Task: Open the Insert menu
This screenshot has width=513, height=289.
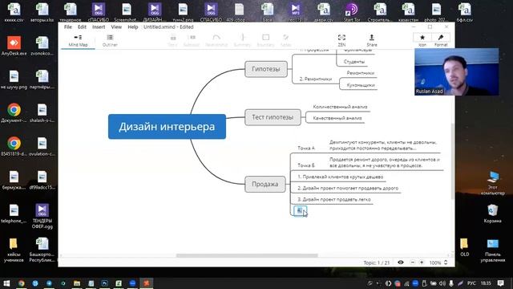Action: (x=99, y=26)
